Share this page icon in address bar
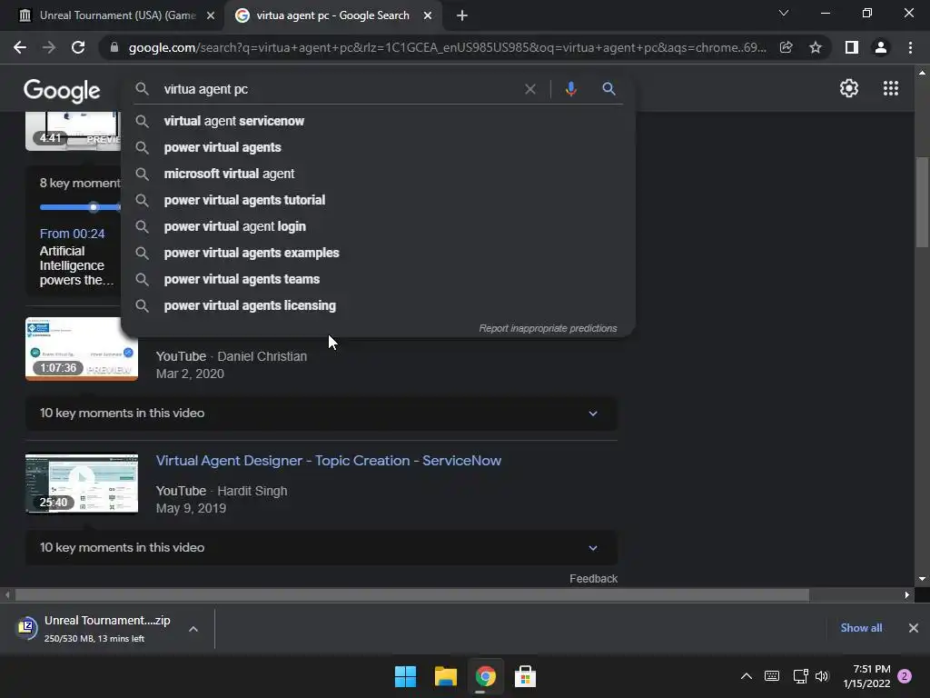Viewport: 930px width, 698px height. click(x=787, y=47)
